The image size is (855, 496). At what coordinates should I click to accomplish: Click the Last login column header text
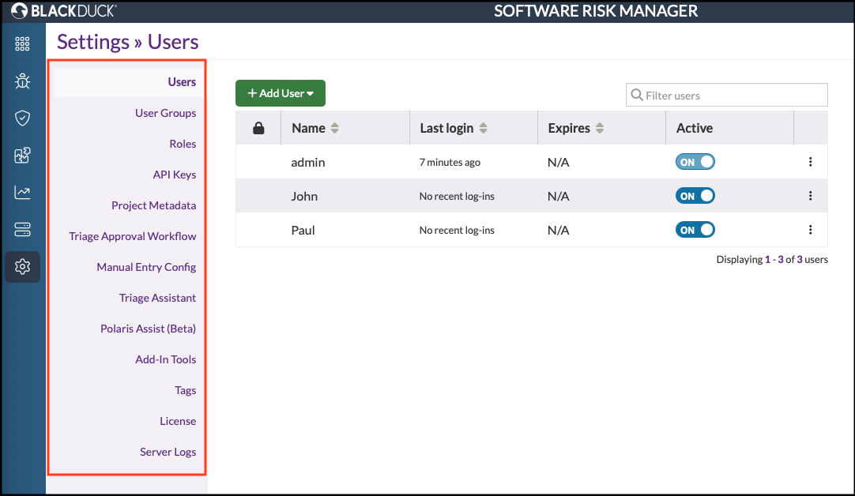446,128
